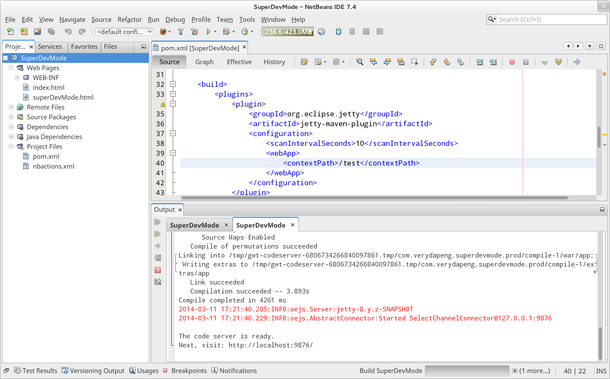Click the Last Edit icon in editor toolbar
This screenshot has height=379, width=610.
[x=304, y=62]
